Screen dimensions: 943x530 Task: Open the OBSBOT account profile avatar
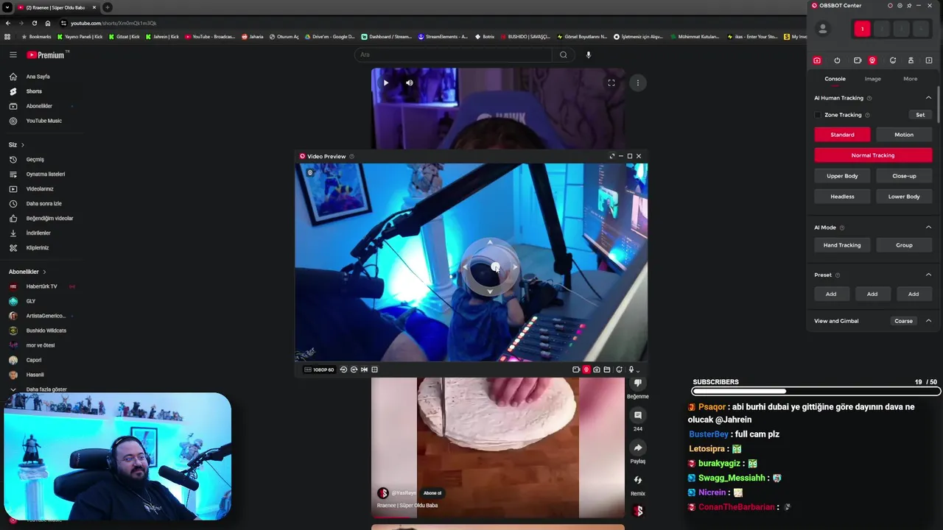pos(823,29)
